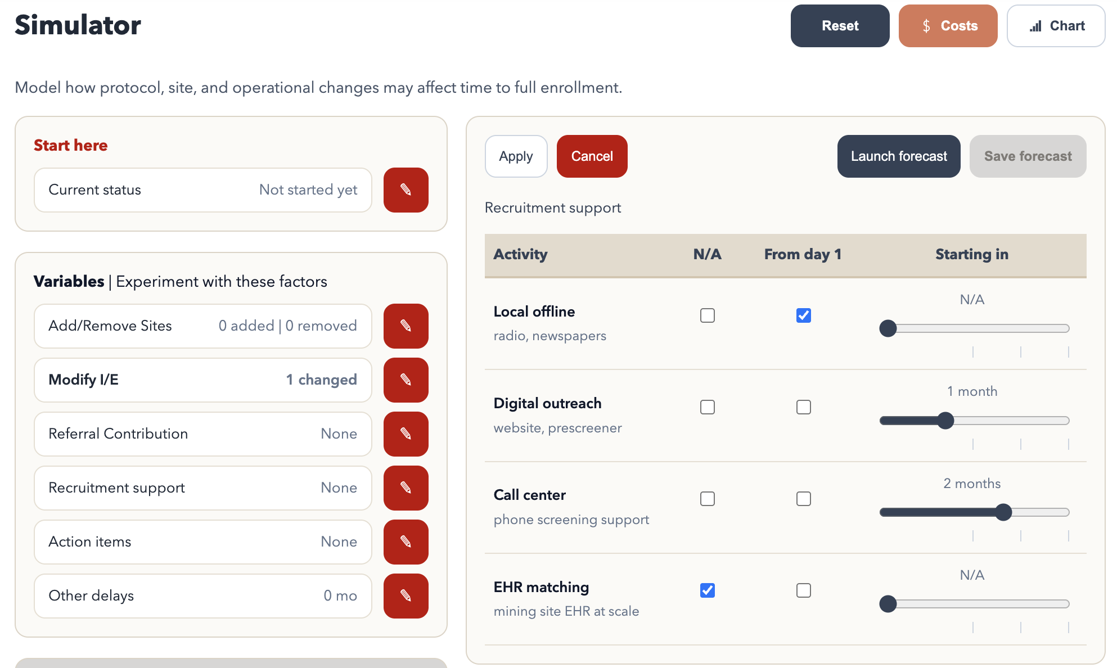The width and height of the screenshot is (1117, 668).
Task: Click 'radio, newspapers' description text
Action: tap(550, 336)
